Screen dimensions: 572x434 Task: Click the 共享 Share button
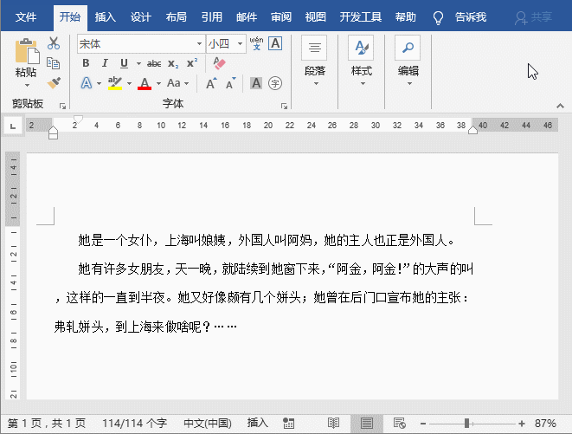tap(534, 17)
